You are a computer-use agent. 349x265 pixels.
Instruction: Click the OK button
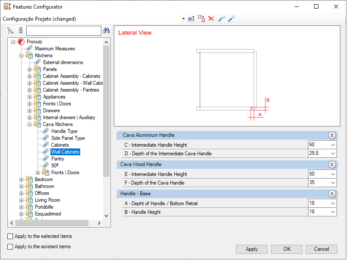coord(287,249)
